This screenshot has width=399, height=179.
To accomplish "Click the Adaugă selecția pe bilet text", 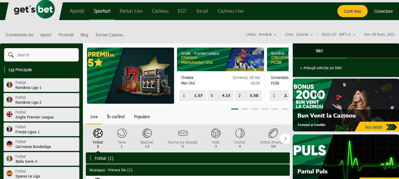I will tap(321, 68).
